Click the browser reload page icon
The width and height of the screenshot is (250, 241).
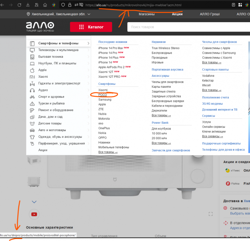click(x=19, y=5)
